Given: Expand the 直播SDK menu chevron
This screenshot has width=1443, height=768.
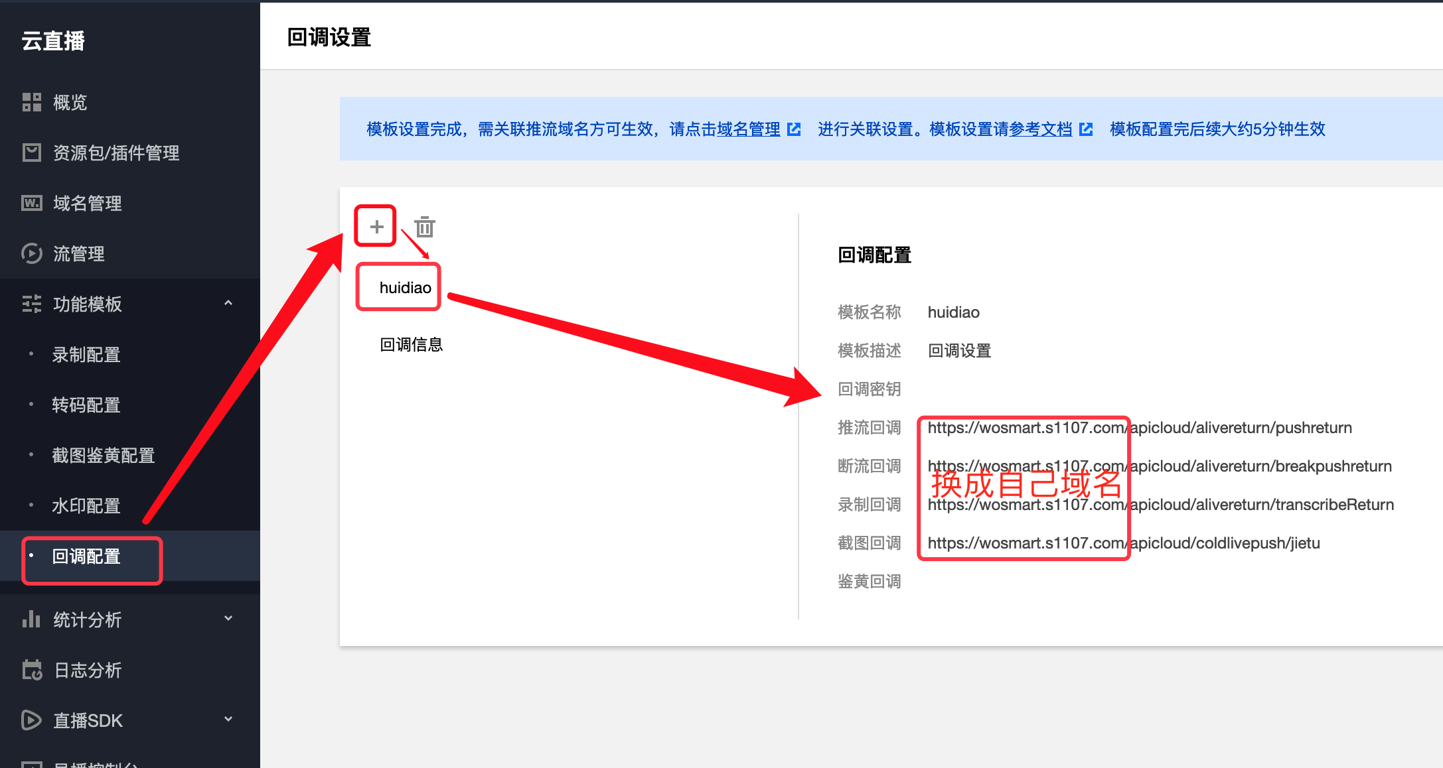Looking at the screenshot, I should [228, 719].
